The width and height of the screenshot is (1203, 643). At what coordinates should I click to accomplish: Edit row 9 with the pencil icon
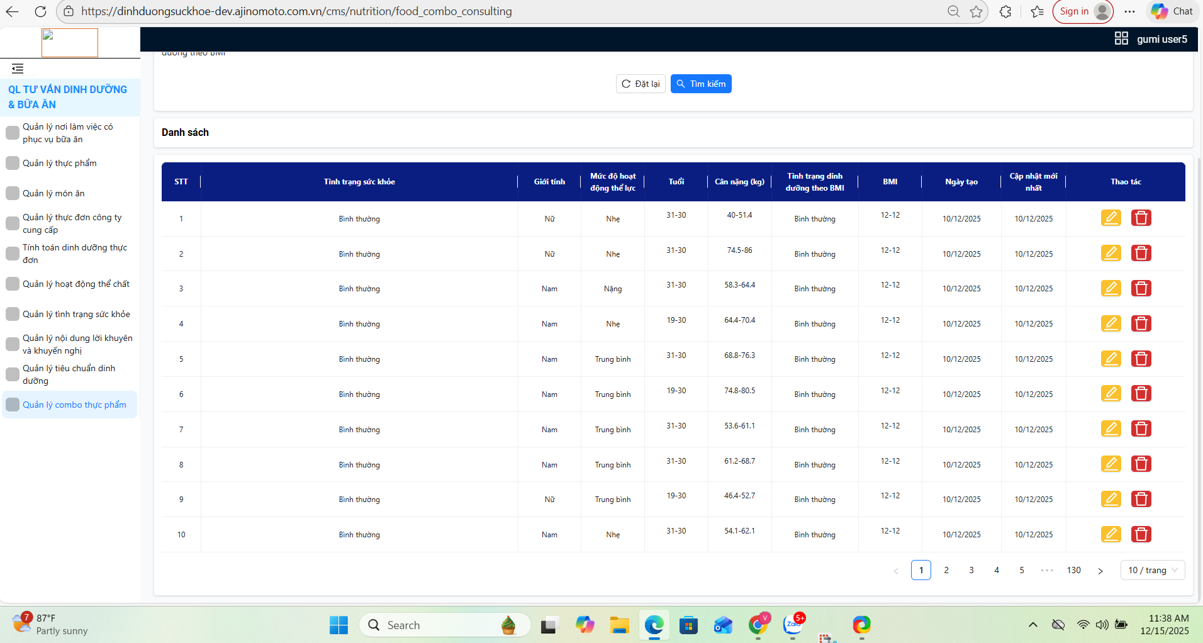[x=1111, y=500]
